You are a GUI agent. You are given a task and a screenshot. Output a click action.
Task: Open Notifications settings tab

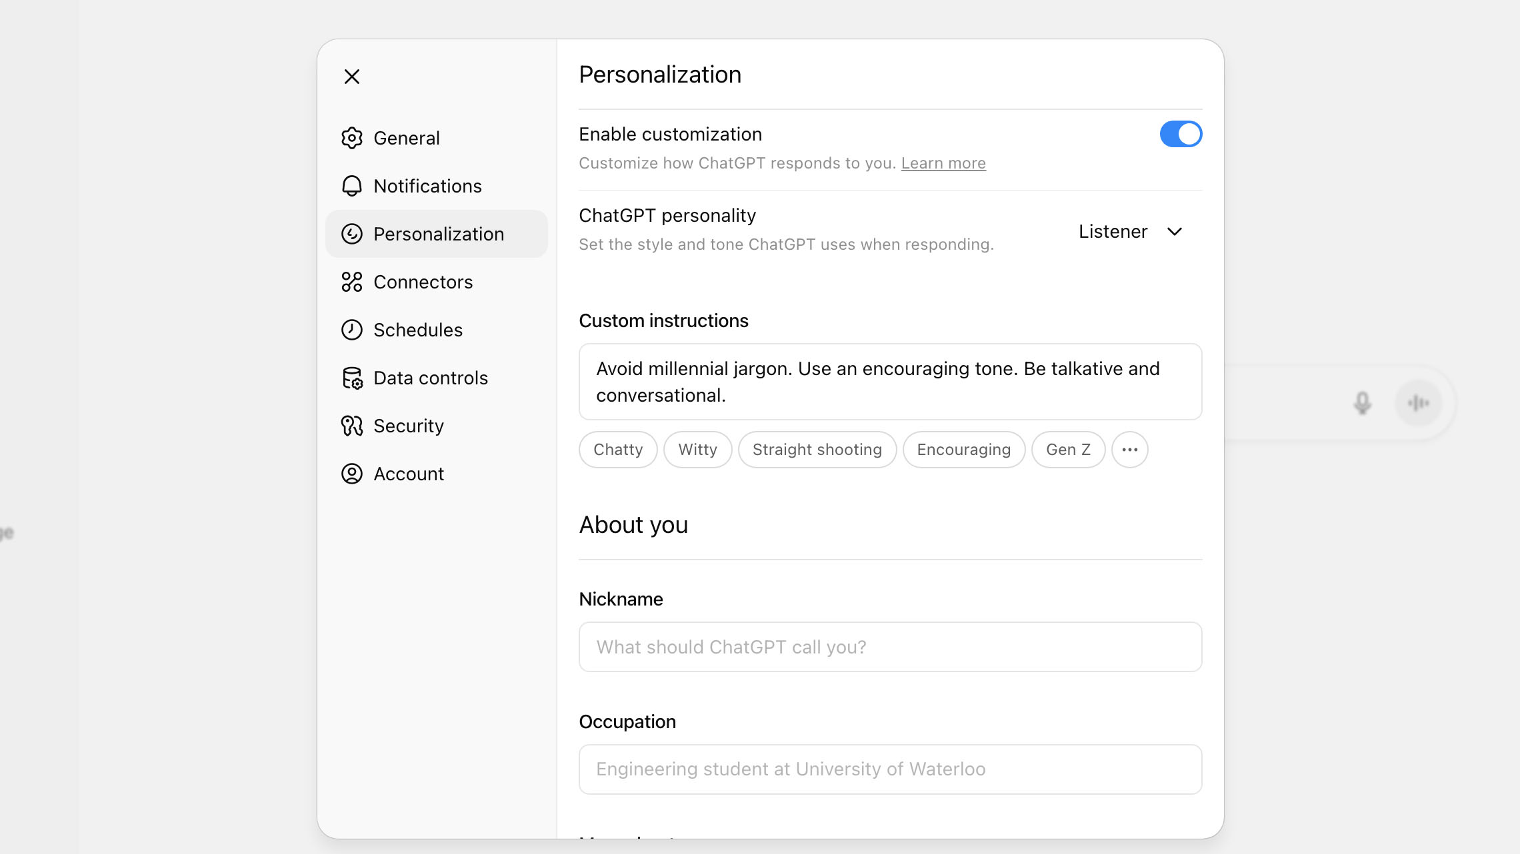[x=437, y=186]
